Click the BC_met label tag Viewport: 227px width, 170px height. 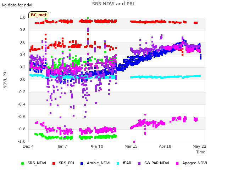pyautogui.click(x=39, y=15)
